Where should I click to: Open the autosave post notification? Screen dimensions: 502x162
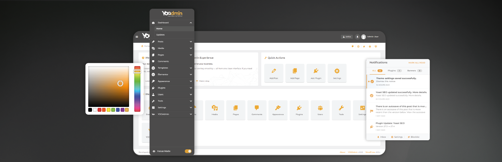[398, 111]
